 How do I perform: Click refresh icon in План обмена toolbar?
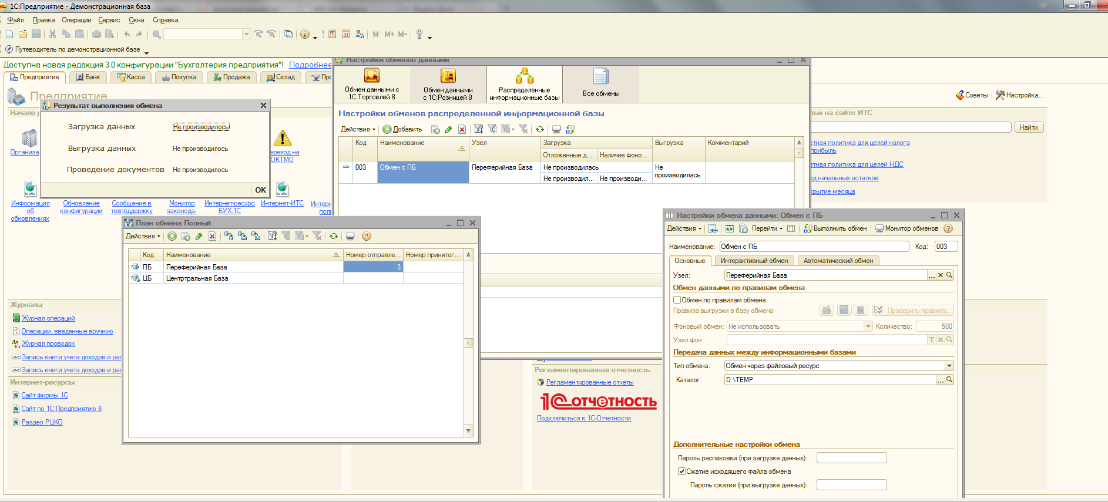pyautogui.click(x=334, y=236)
